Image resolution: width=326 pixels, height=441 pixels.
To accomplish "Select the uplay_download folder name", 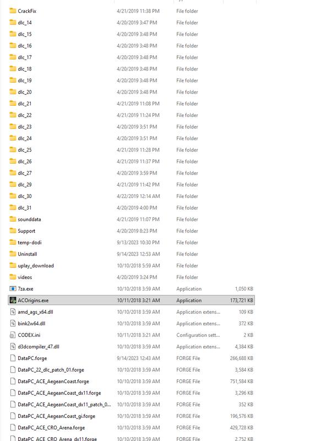I will [x=36, y=266].
